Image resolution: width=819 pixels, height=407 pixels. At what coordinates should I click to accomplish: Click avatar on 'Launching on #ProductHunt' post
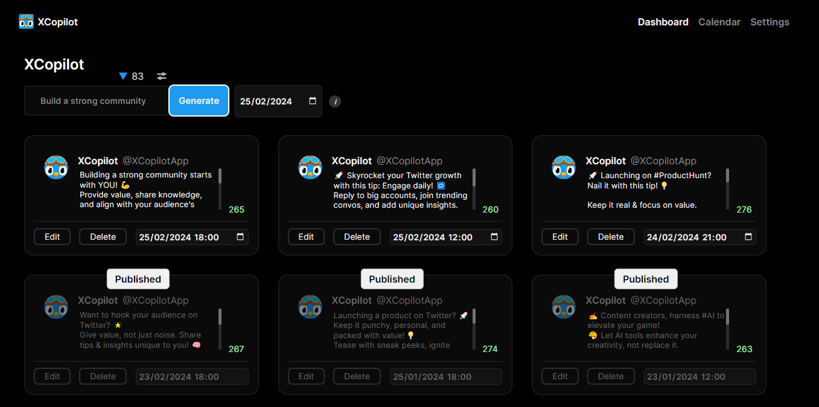click(564, 167)
